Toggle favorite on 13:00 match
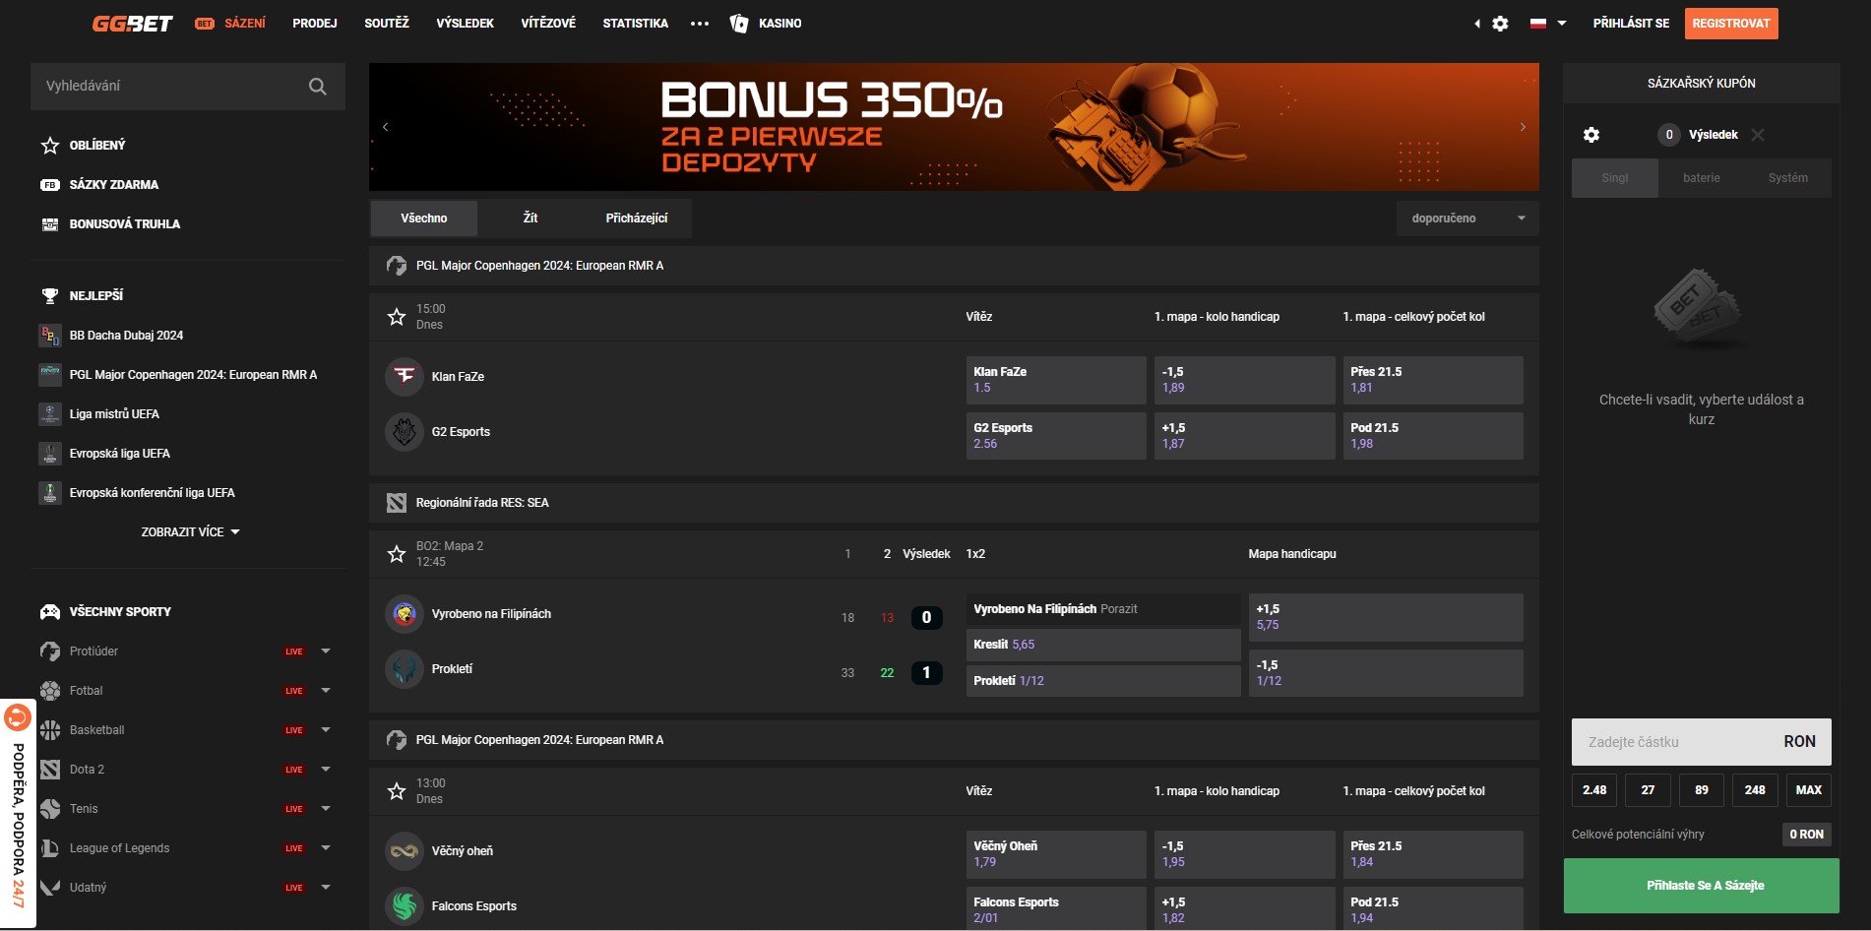The width and height of the screenshot is (1871, 931). 397,791
